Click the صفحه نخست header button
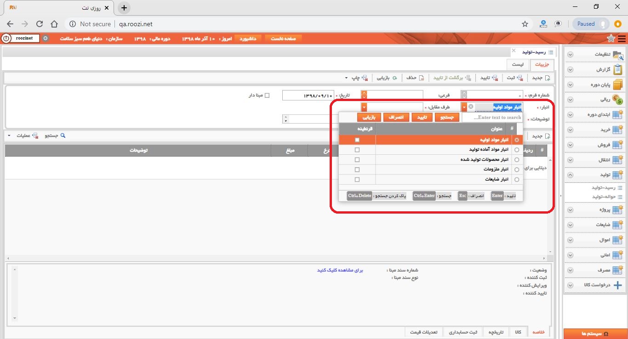Viewport: 628px width, 339px height. [283, 39]
